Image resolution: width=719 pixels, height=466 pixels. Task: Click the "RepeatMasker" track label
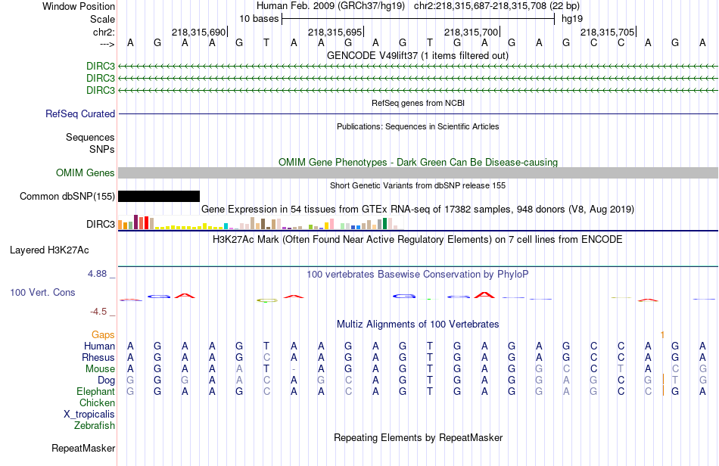point(83,448)
